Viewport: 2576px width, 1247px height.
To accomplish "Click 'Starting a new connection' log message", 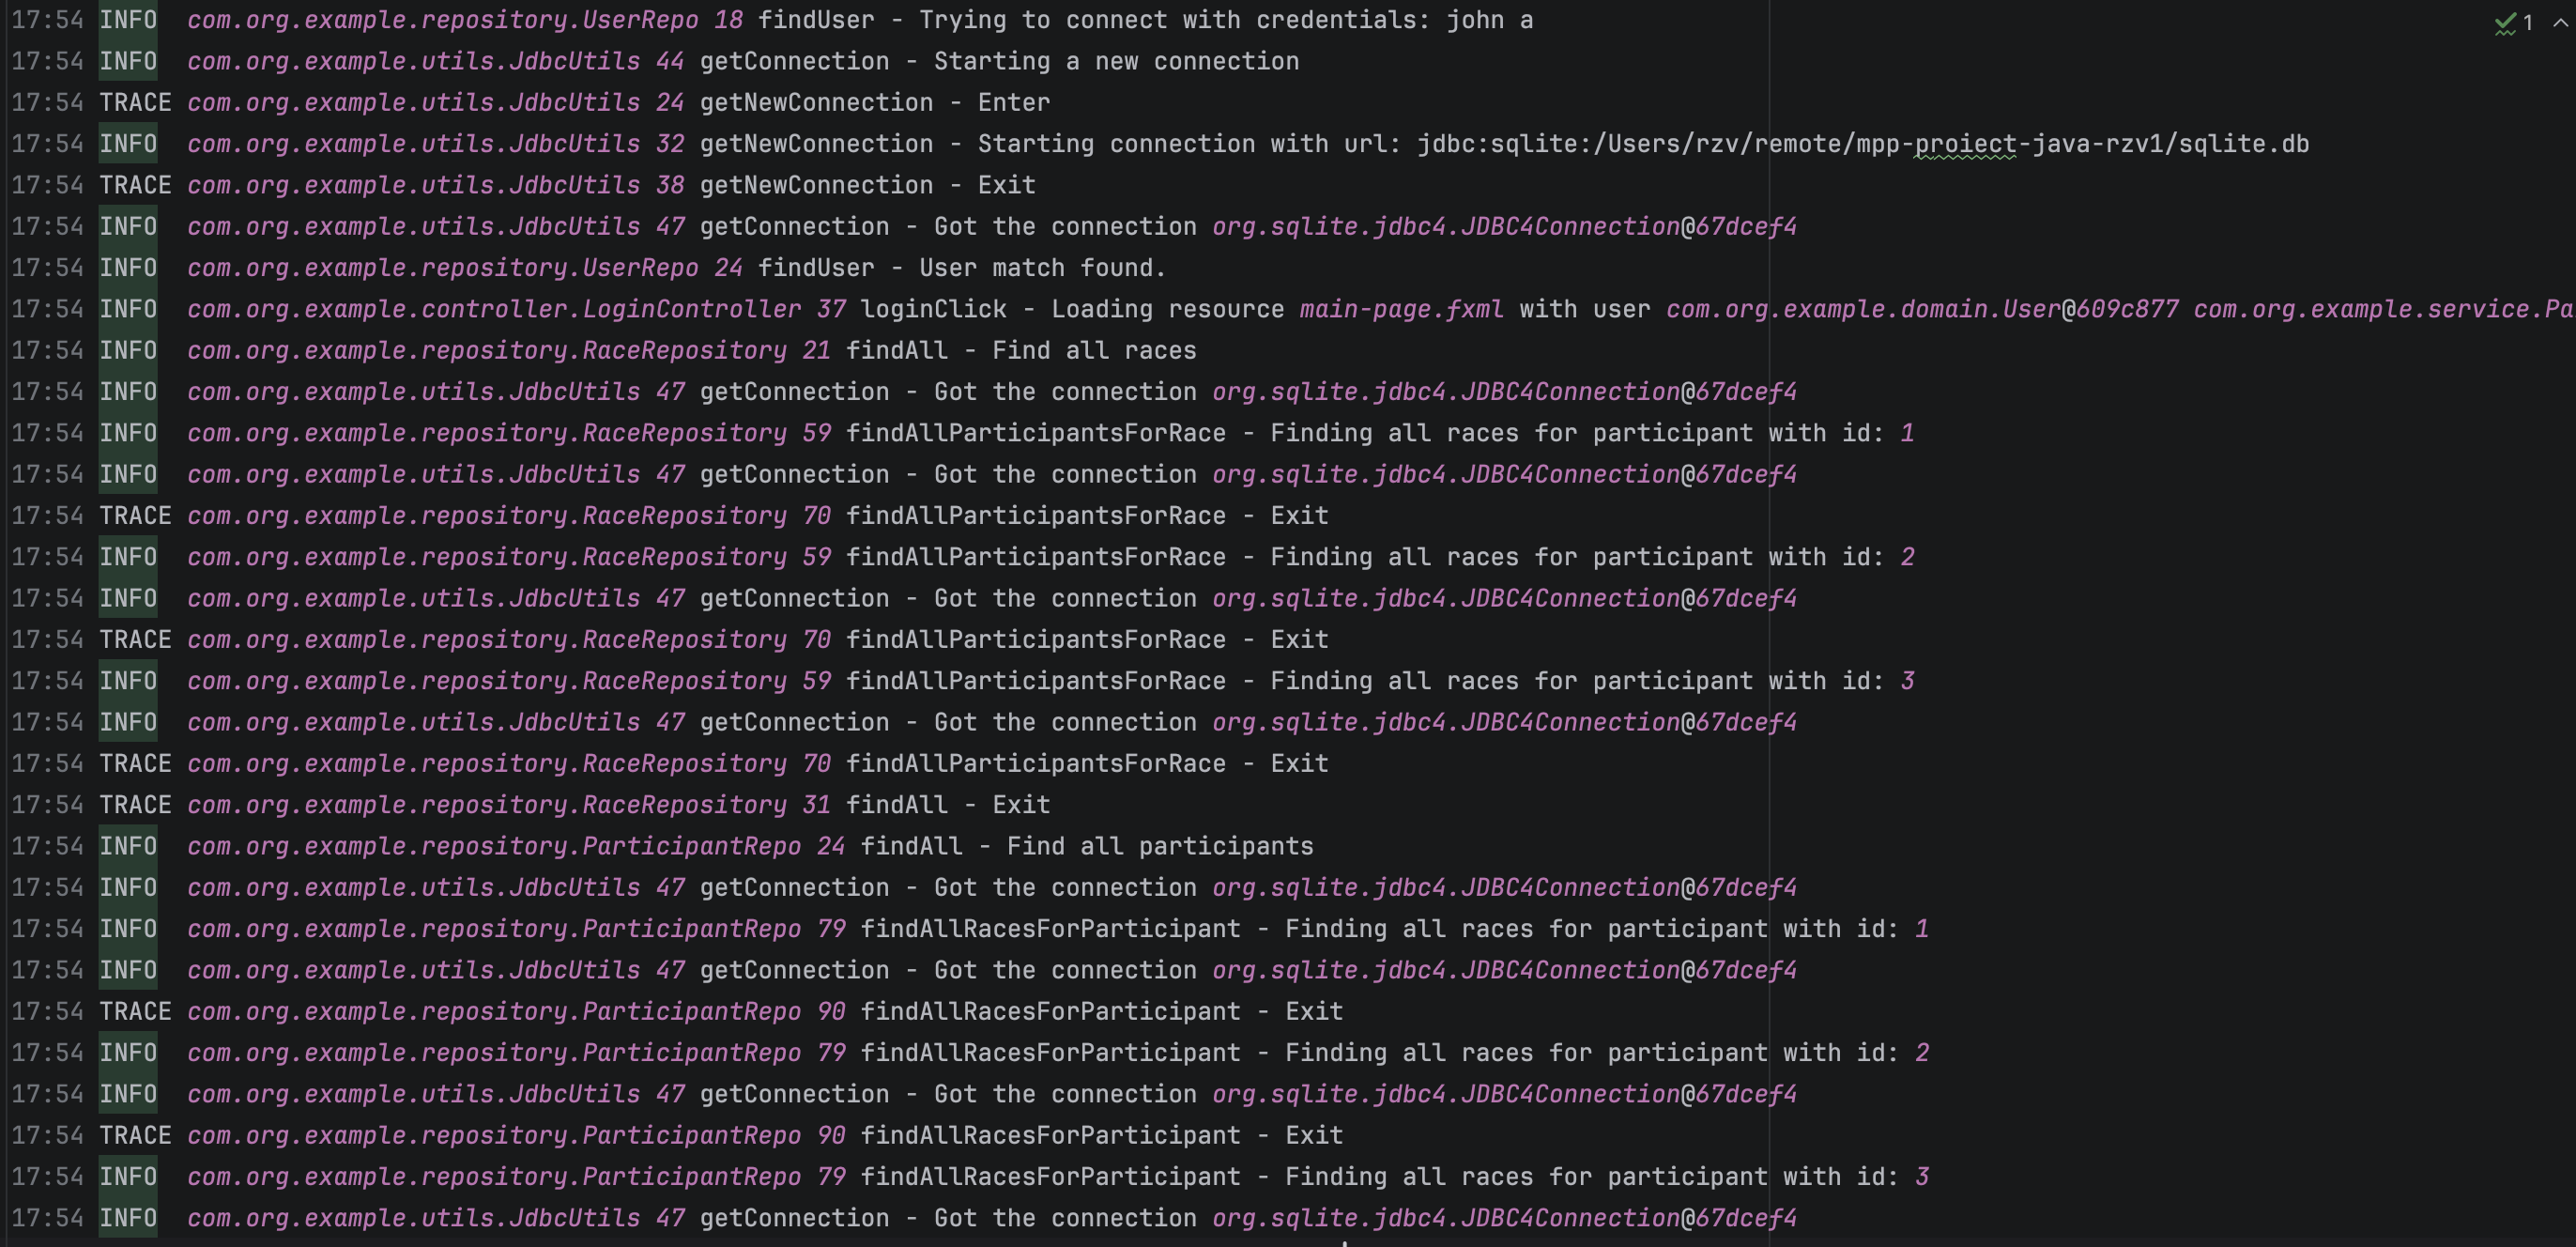I will tap(1115, 62).
